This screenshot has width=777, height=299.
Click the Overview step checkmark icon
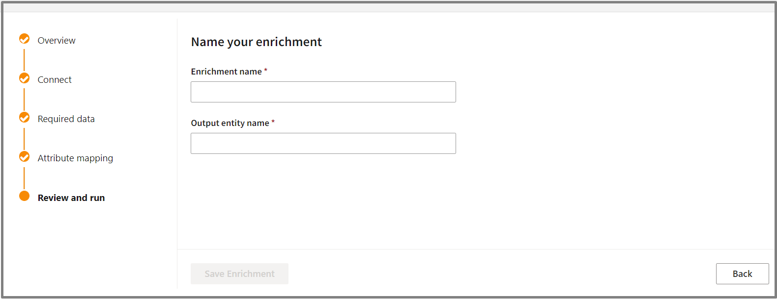pos(24,39)
